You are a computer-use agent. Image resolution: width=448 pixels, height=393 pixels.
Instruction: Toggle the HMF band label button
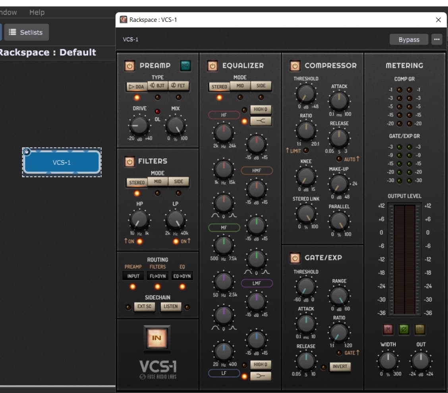click(x=257, y=171)
